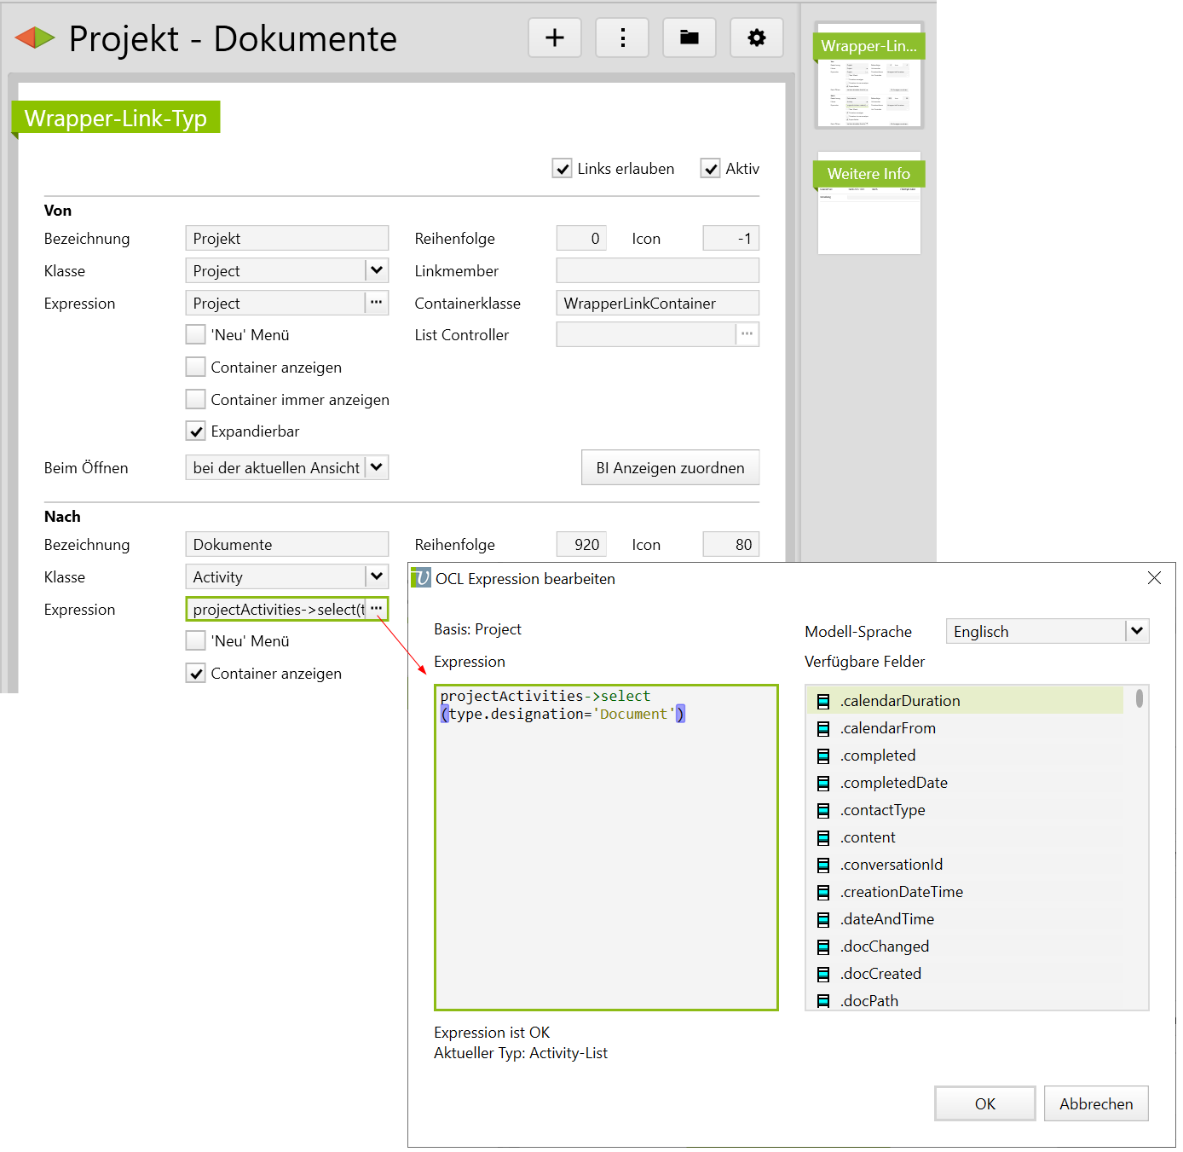1183x1152 pixels.
Task: Expand the Von Klasse Project dropdown
Action: (x=377, y=270)
